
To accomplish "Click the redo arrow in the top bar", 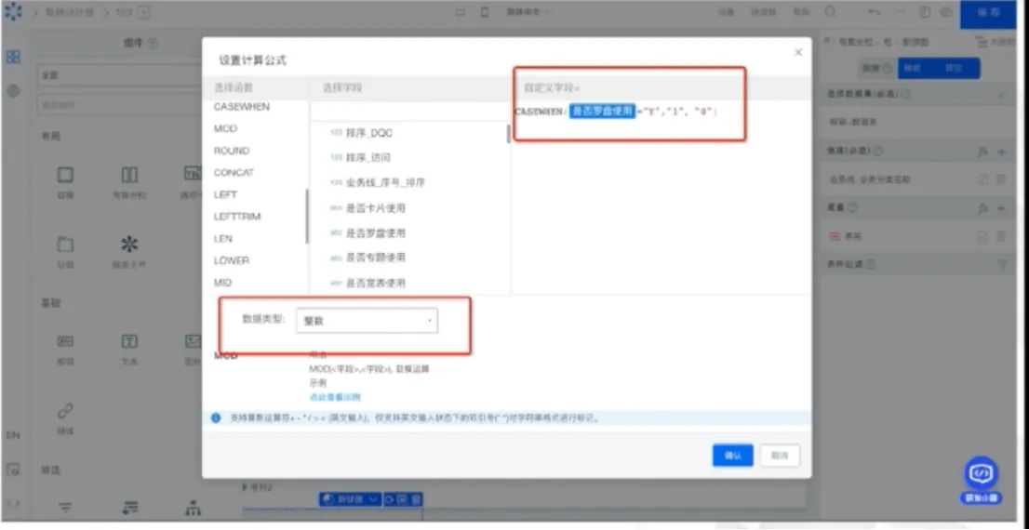I will (x=900, y=12).
